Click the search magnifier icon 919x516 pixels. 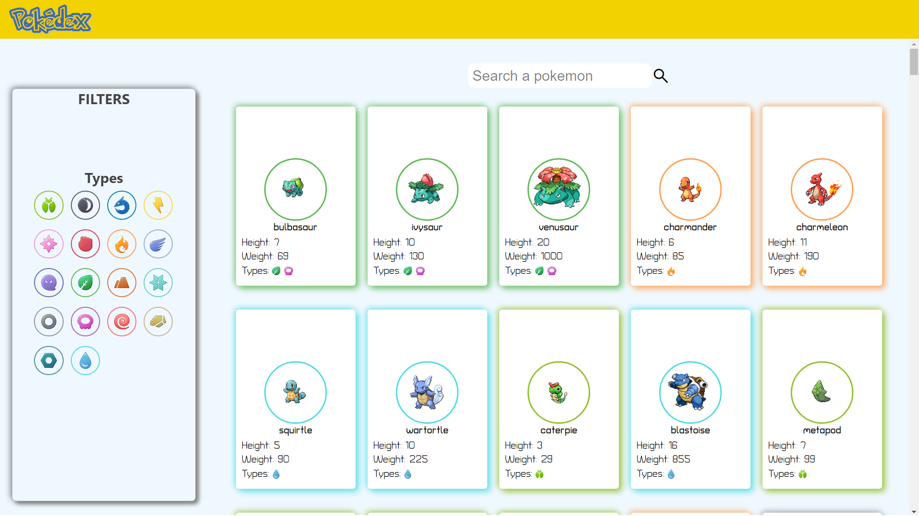point(661,75)
